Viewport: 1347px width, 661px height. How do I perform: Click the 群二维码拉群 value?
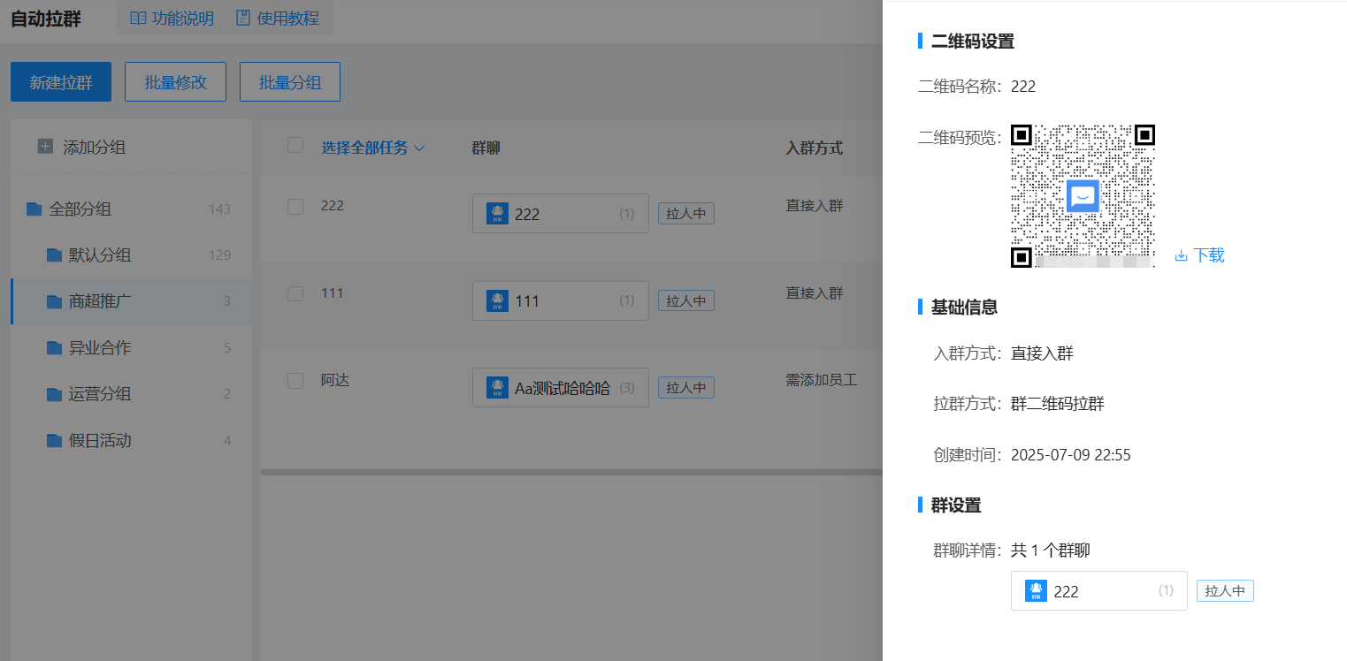pyautogui.click(x=1058, y=404)
